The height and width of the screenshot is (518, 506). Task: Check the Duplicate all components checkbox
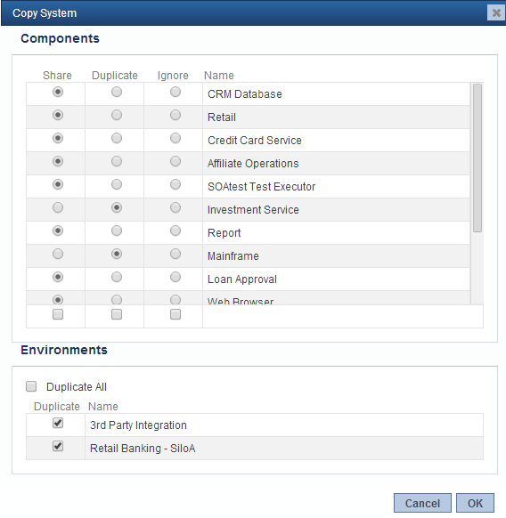[117, 314]
